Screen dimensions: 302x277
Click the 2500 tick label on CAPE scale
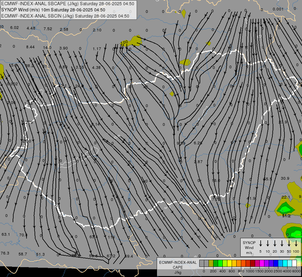pos(278,271)
